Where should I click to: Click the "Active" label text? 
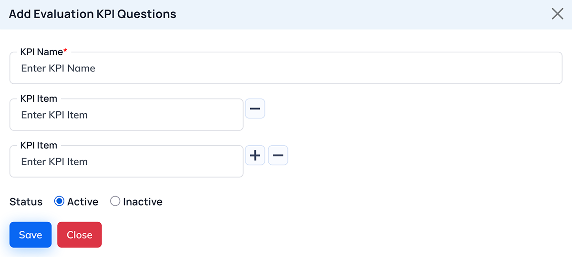click(82, 202)
